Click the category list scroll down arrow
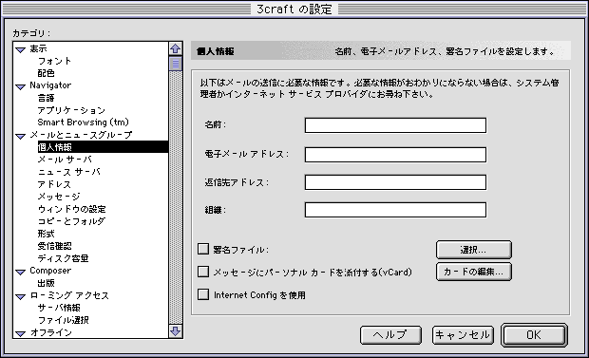 click(x=176, y=331)
